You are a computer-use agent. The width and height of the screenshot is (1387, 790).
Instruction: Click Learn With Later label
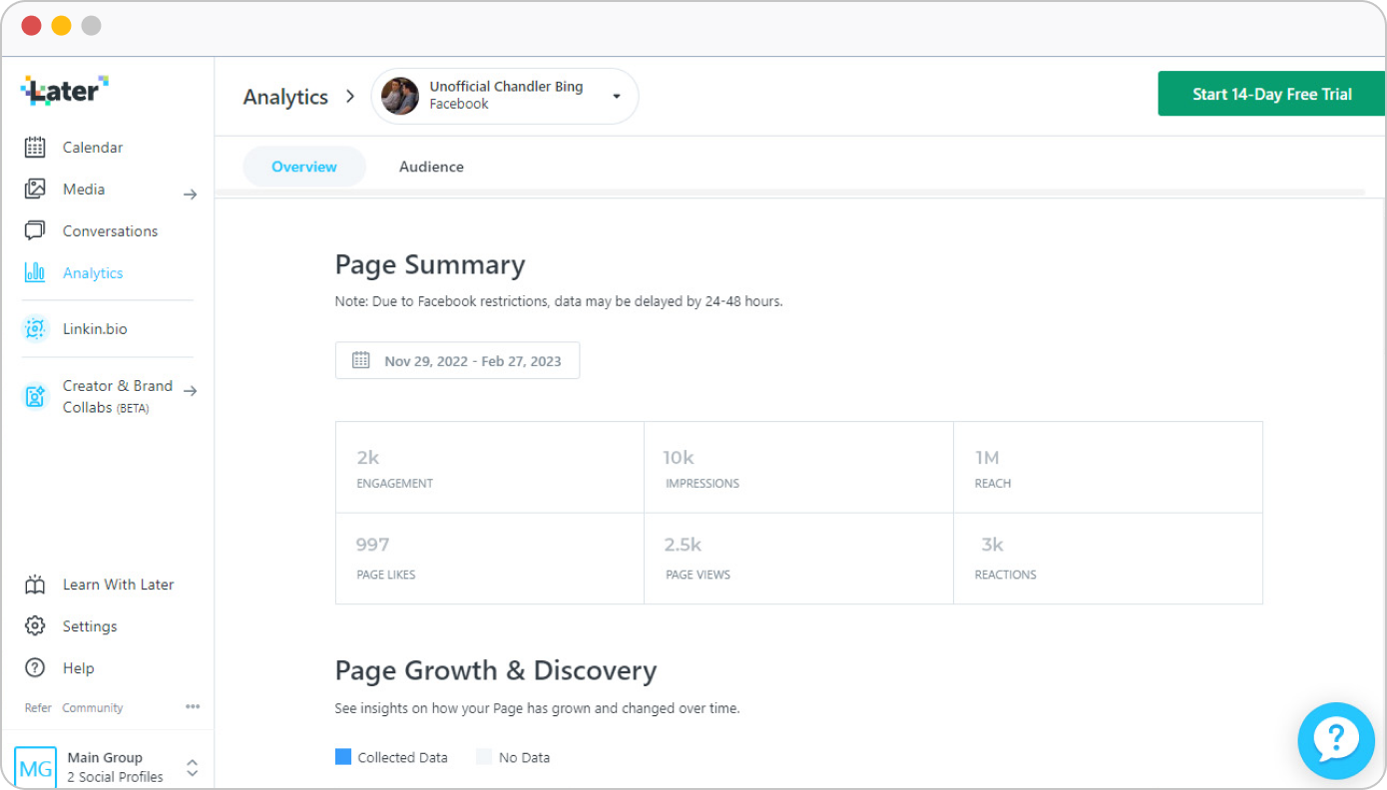click(118, 585)
